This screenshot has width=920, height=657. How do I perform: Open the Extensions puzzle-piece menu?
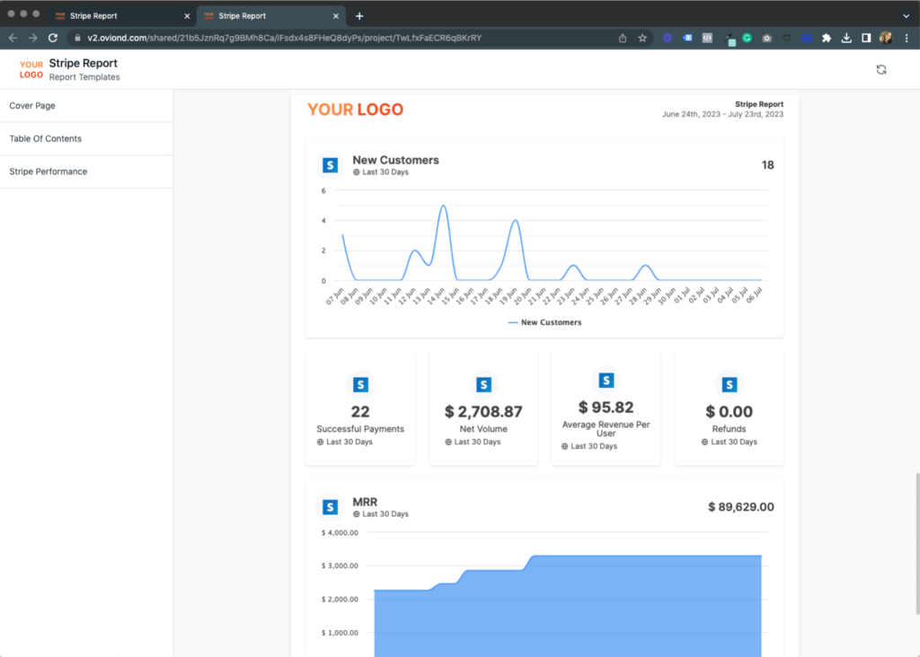[x=827, y=38]
